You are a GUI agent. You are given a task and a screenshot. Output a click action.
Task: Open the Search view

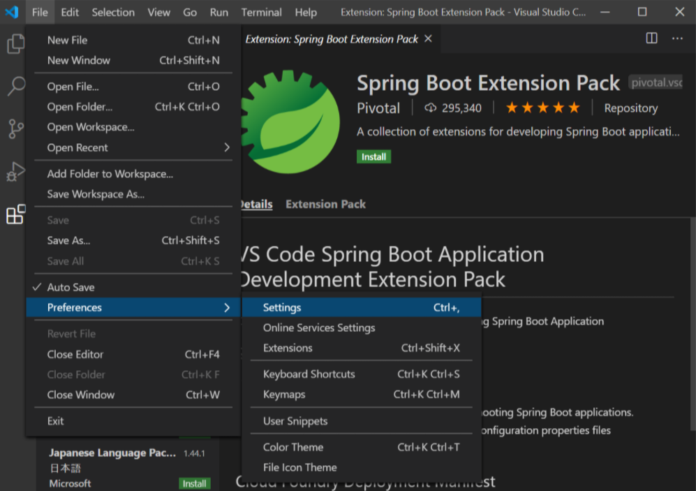[x=15, y=86]
